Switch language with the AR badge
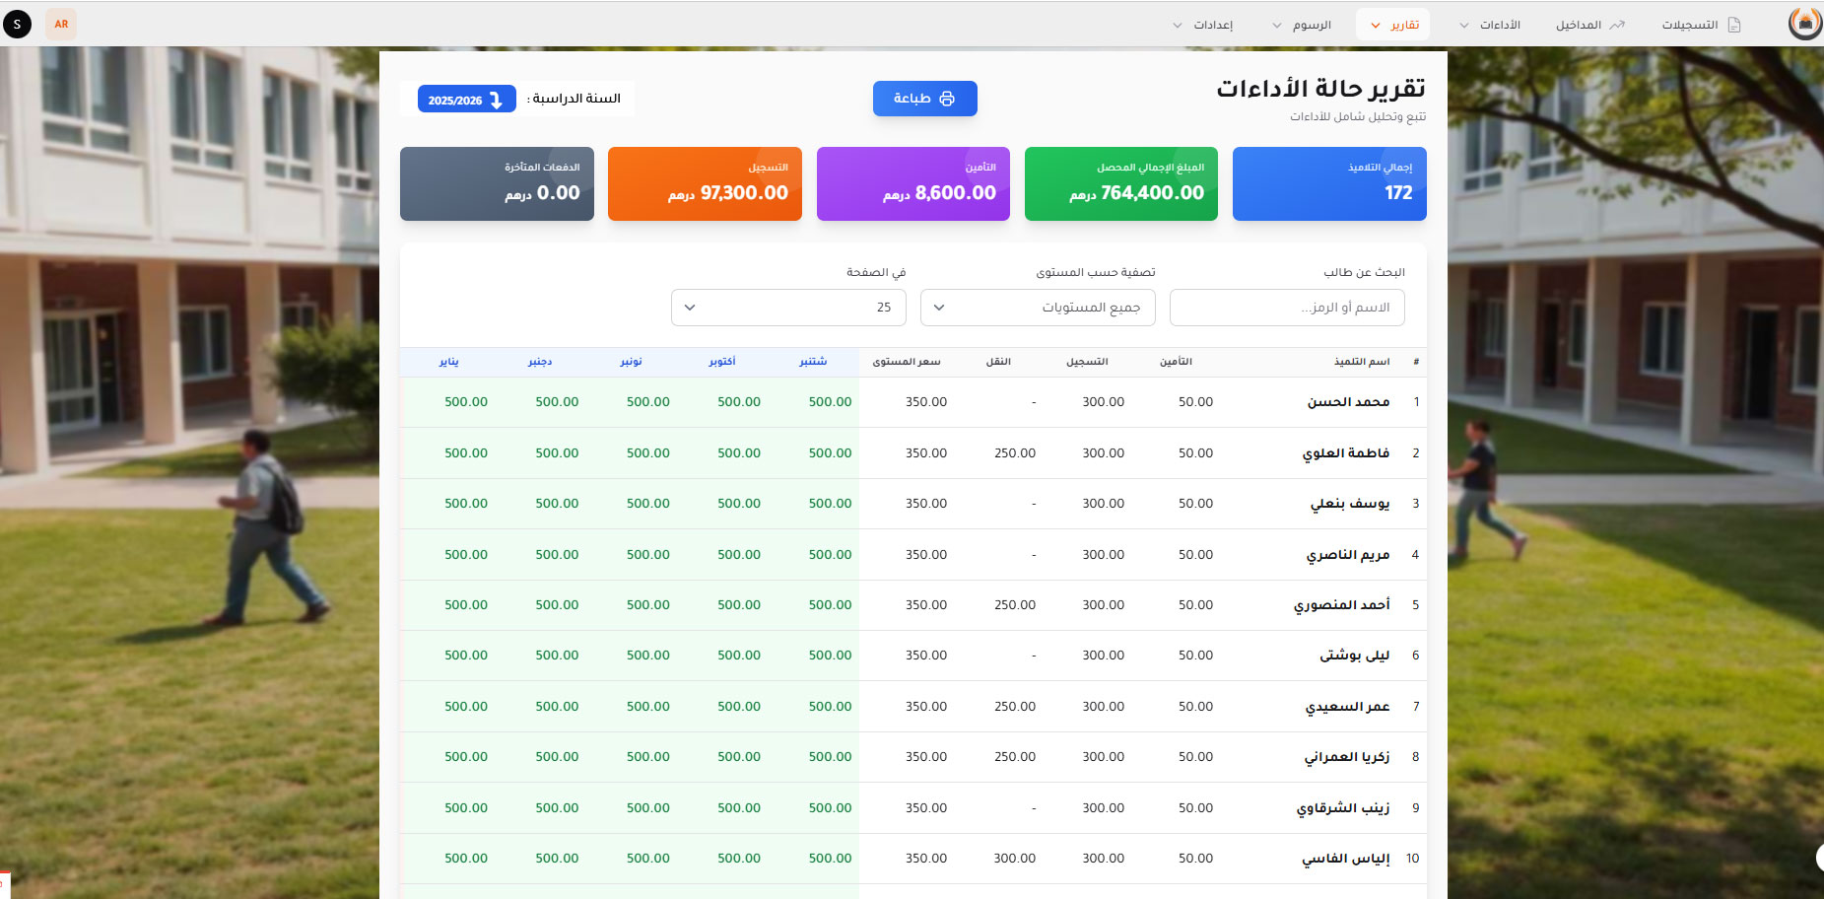The height and width of the screenshot is (899, 1824). click(x=61, y=24)
